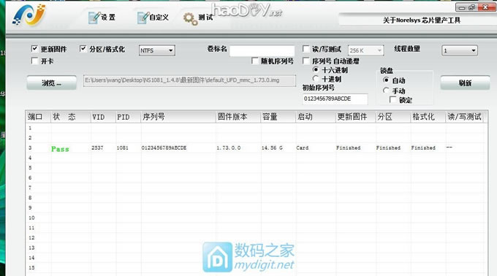The width and height of the screenshot is (497, 276).
Task: Enable 序列号 自动递增 checkbox
Action: [x=306, y=61]
